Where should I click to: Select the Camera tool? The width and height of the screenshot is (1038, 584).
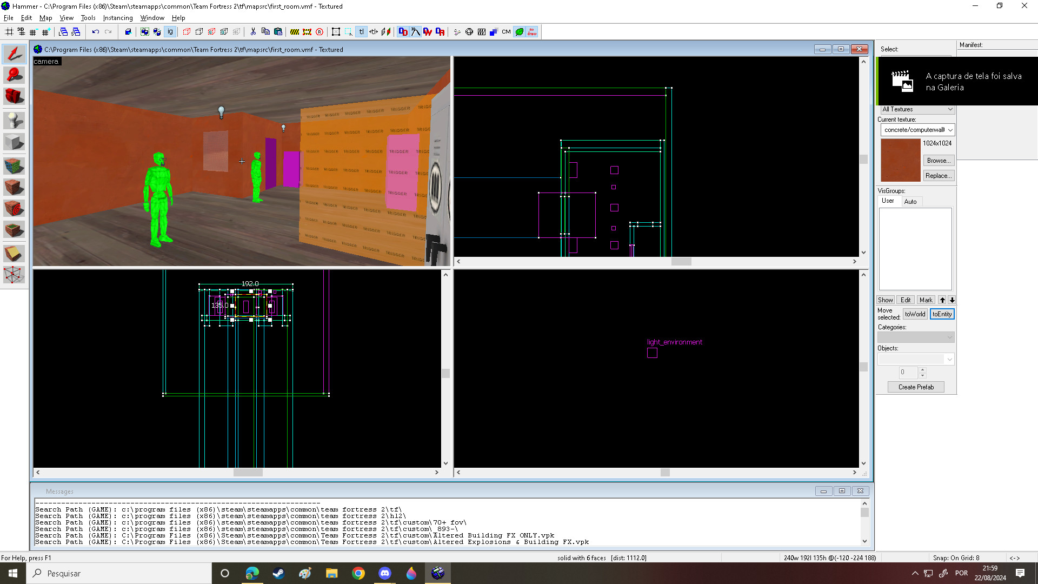14,96
